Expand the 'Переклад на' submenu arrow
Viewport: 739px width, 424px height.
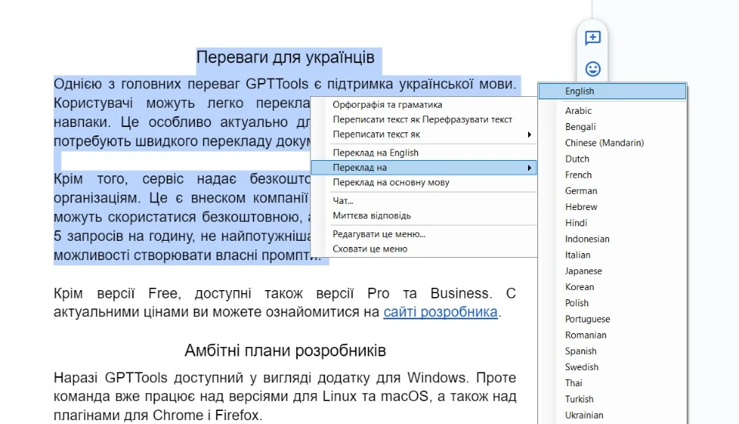click(x=529, y=168)
